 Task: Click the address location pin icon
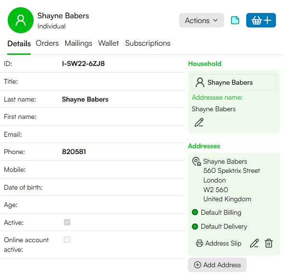[x=197, y=161]
